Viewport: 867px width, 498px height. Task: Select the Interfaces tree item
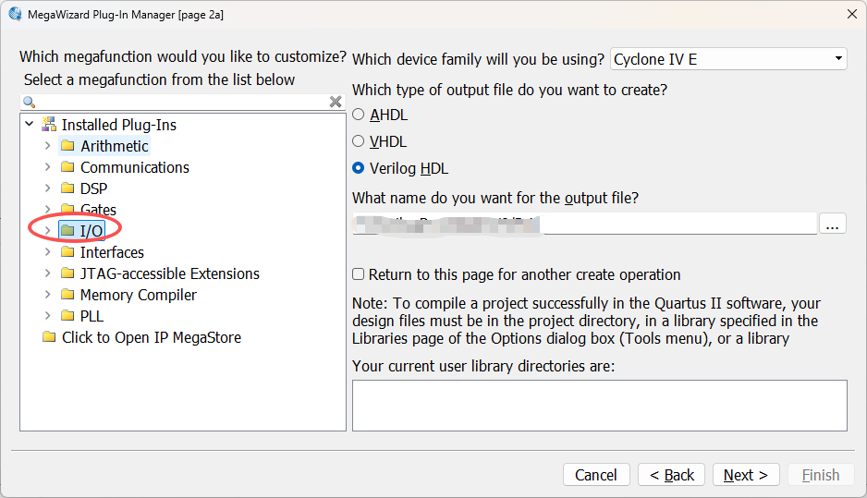tap(112, 252)
